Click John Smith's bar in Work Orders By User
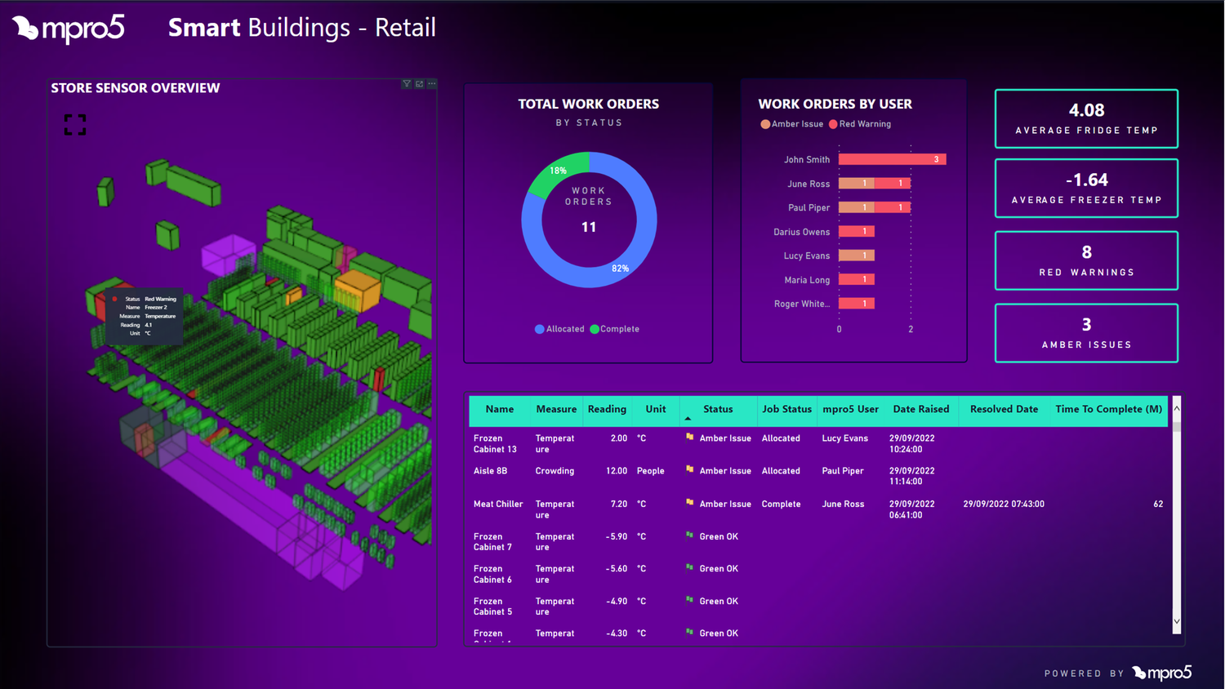Image resolution: width=1225 pixels, height=689 pixels. pyautogui.click(x=890, y=159)
